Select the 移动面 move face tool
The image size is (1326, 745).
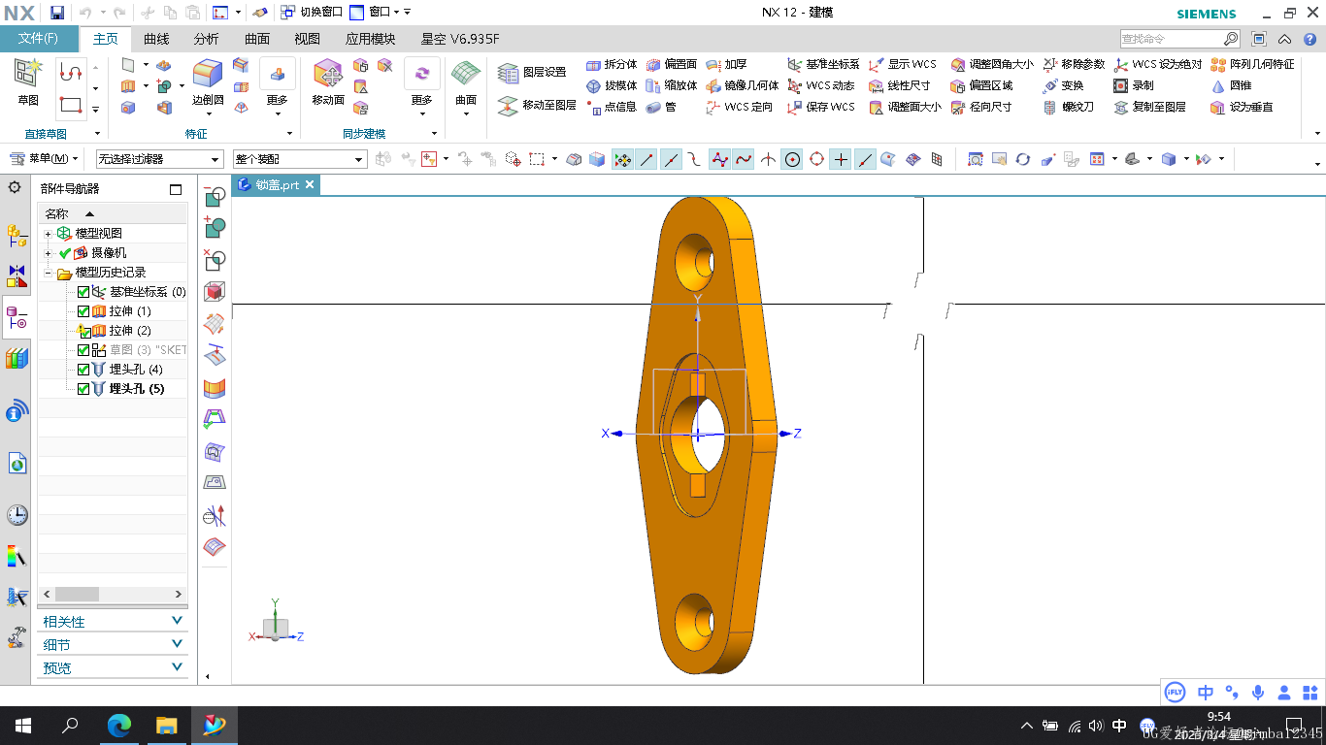[x=328, y=81]
